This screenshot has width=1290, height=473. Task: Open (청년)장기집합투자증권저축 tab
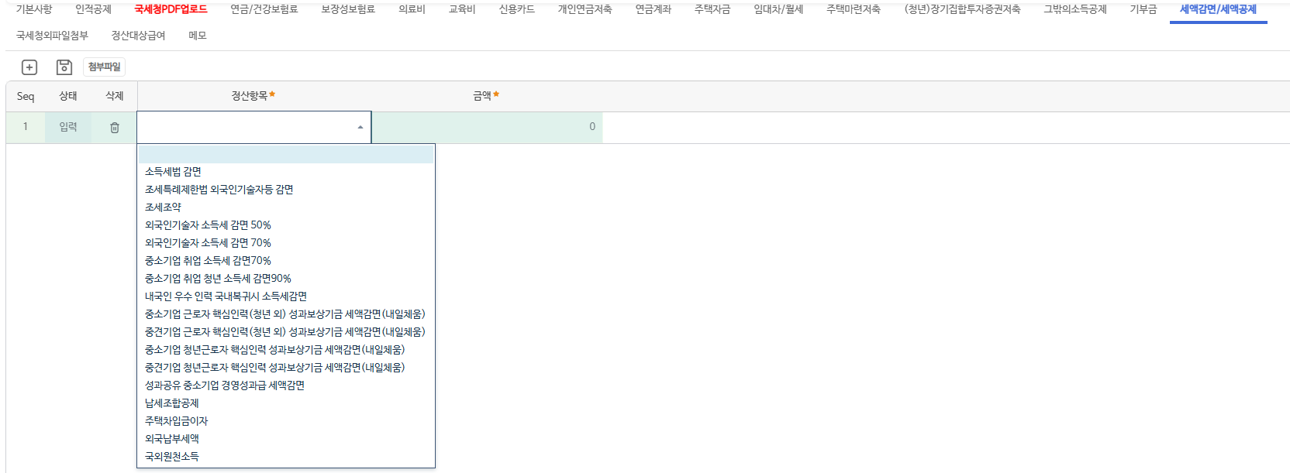(x=962, y=9)
